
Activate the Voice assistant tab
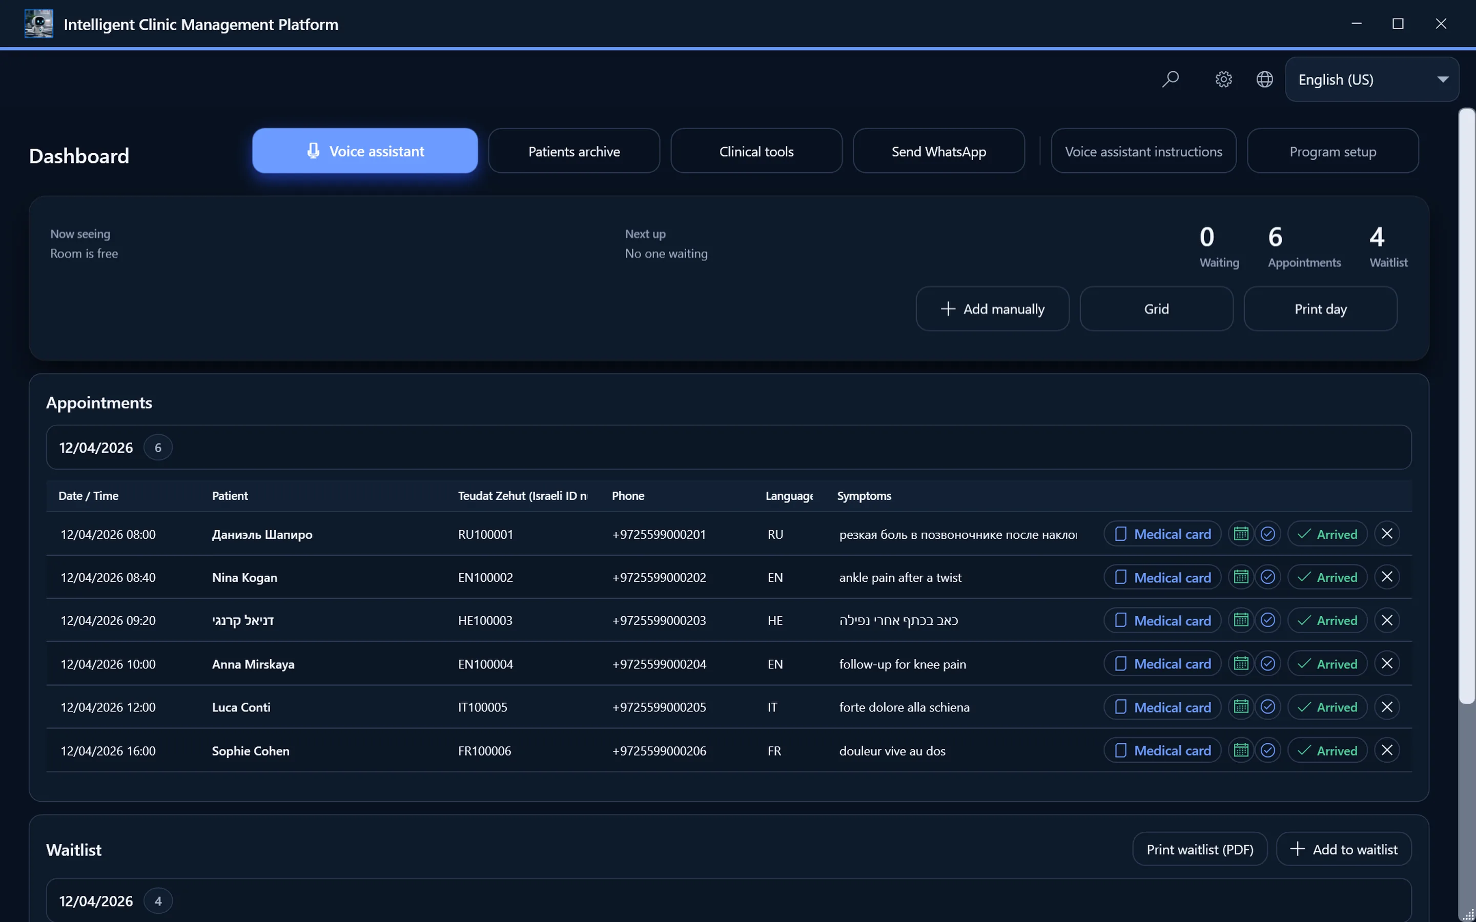click(x=365, y=151)
